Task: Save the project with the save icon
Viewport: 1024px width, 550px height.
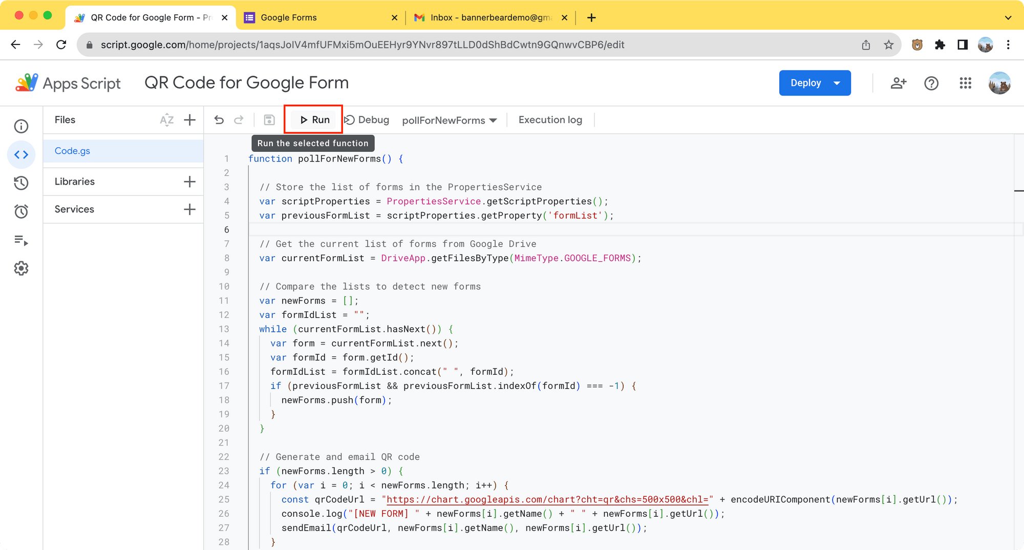Action: pos(269,120)
